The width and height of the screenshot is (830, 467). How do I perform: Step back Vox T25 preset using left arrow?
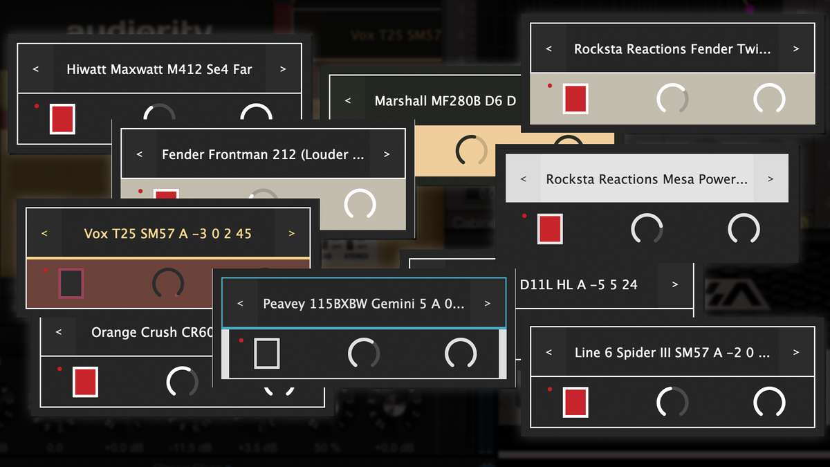coord(44,233)
